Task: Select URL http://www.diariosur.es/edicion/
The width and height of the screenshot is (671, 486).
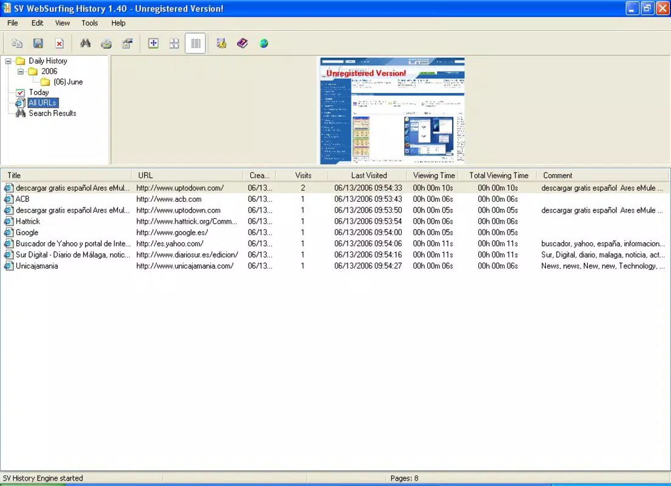Action: [187, 255]
